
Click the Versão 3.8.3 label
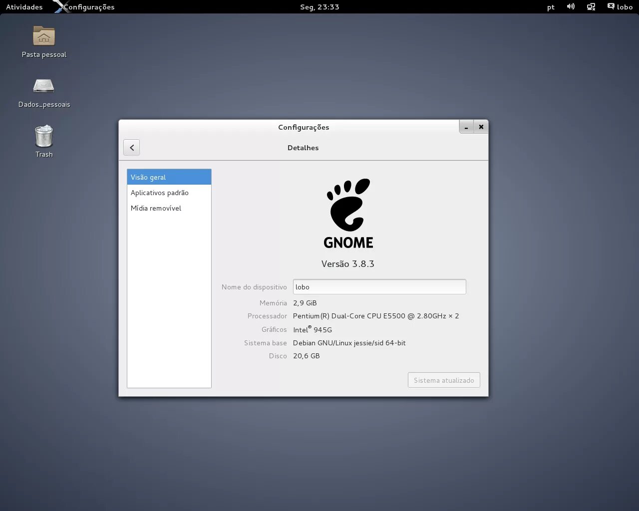click(348, 263)
